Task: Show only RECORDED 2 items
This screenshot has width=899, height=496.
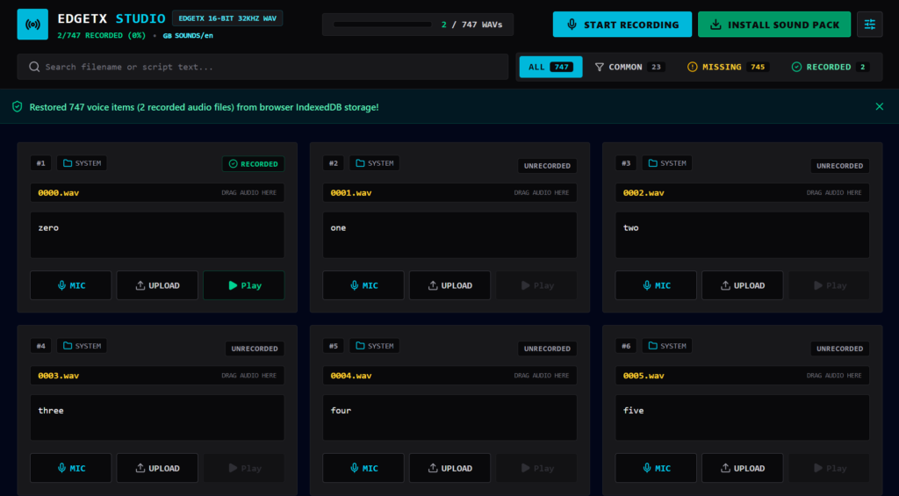Action: 831,67
